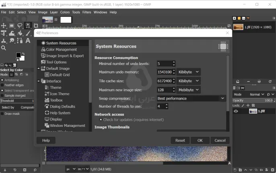Open the Maximum undo memory unit dropdown

point(188,72)
